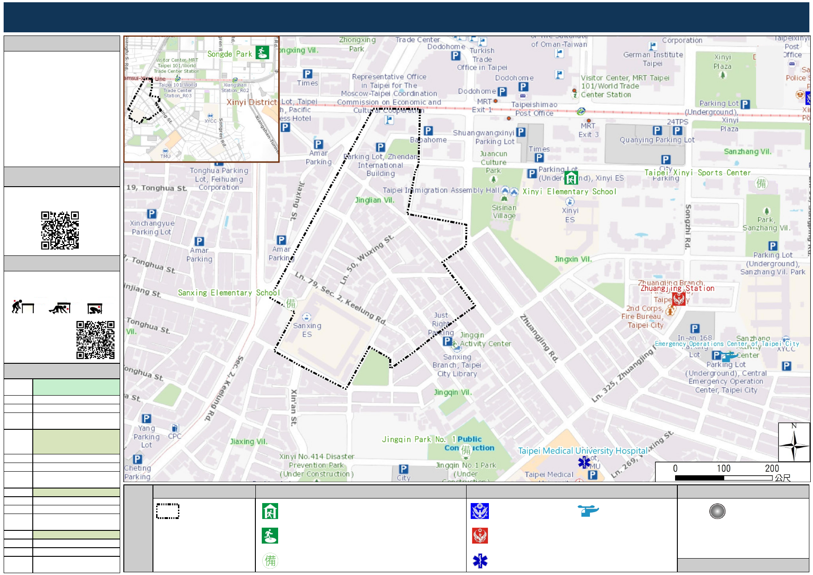Select the green shelter house icon in legend
The image size is (813, 575).
[270, 511]
